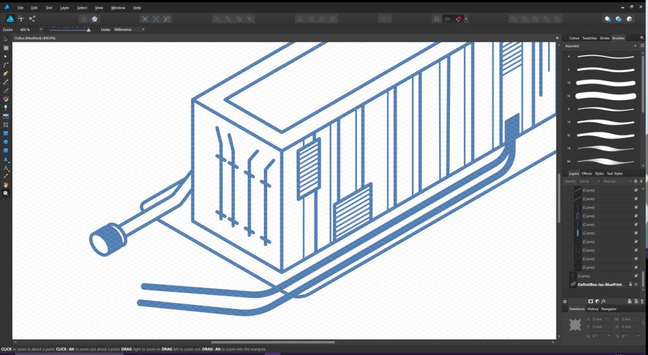Image resolution: width=648 pixels, height=355 pixels.
Task: Select the Artistic Text tool
Action: pyautogui.click(x=6, y=168)
